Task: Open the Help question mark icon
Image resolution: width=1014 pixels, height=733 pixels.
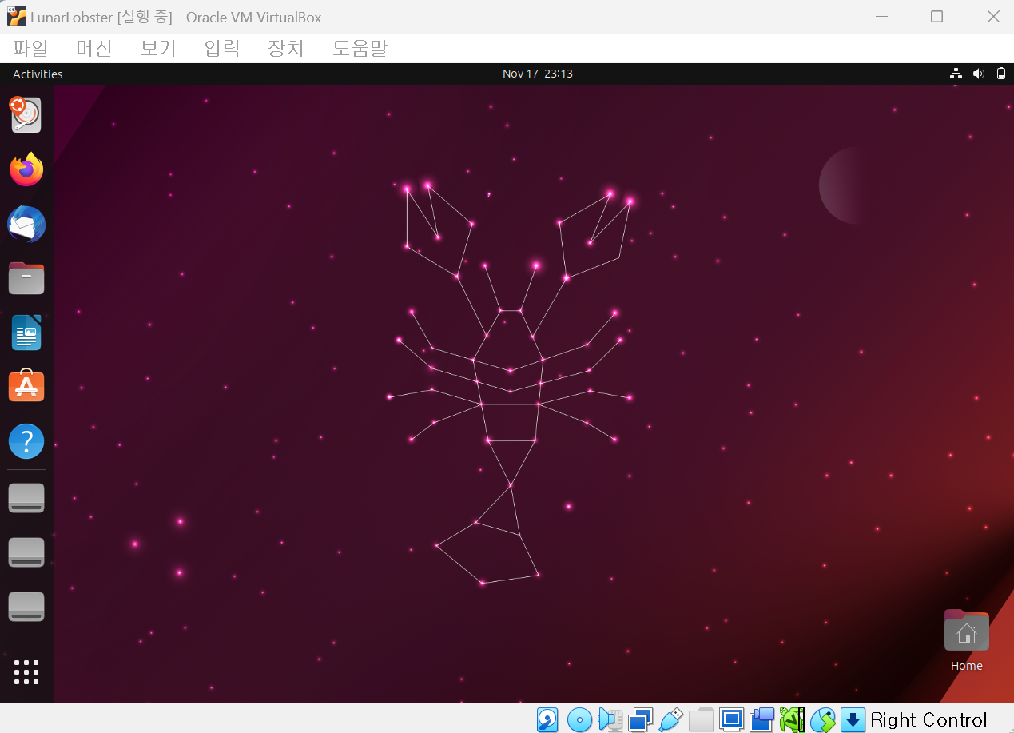Action: (26, 441)
